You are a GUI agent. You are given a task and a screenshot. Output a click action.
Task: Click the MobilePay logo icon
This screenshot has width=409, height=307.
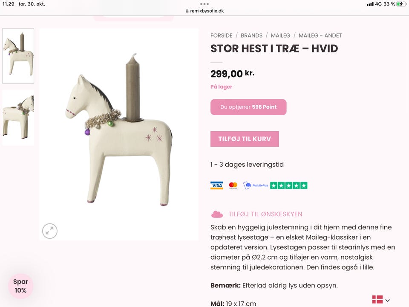click(256, 185)
